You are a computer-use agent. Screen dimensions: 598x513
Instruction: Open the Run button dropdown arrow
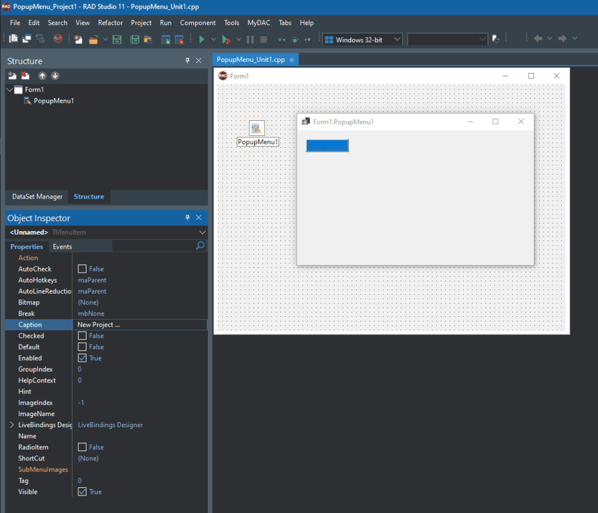tap(214, 39)
